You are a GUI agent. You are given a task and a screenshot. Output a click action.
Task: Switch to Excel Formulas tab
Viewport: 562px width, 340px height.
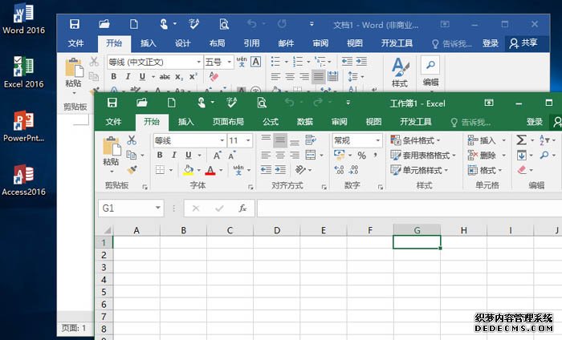(x=271, y=122)
